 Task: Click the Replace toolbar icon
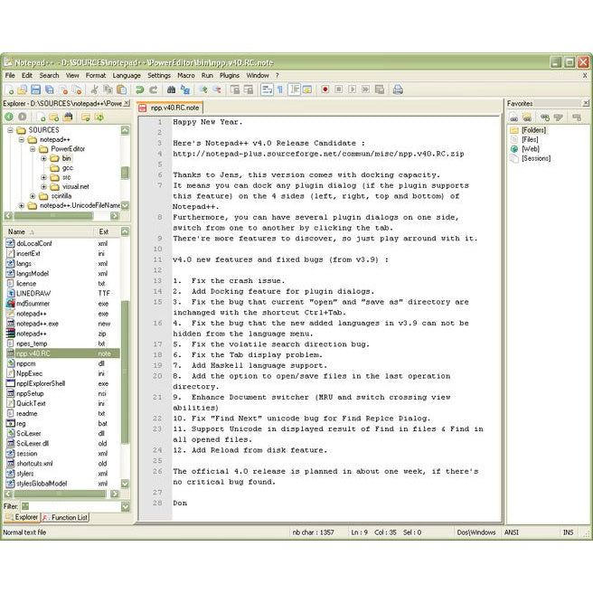[185, 89]
